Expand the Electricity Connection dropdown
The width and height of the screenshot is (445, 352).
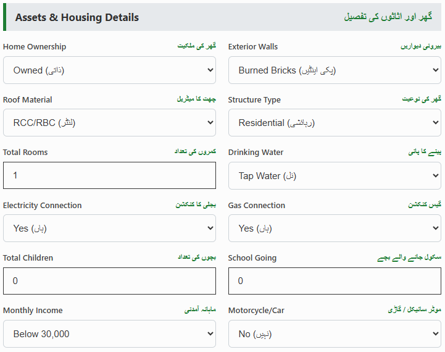click(109, 228)
